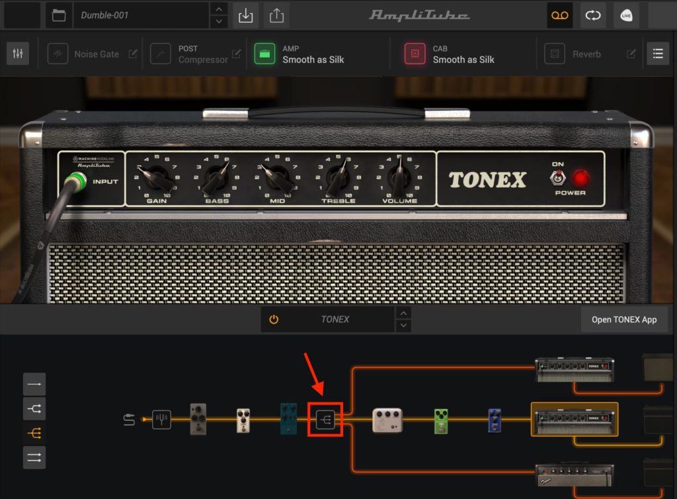Select the three-way split routing icon
The height and width of the screenshot is (499, 677).
[x=34, y=433]
